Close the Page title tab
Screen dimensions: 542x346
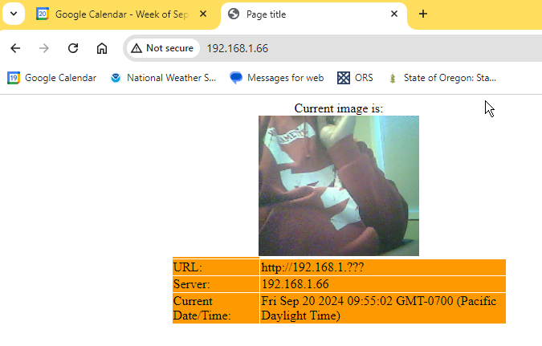click(x=394, y=14)
